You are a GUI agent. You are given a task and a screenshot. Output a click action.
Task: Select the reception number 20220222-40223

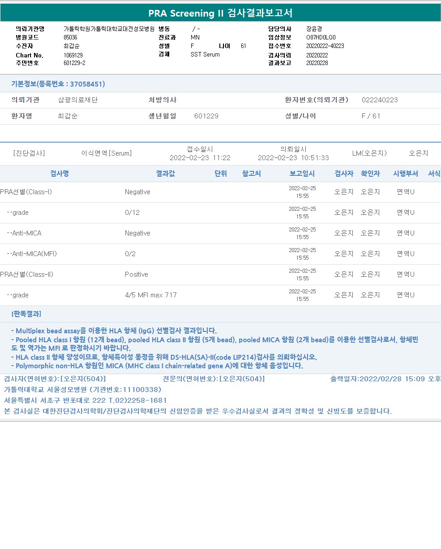(325, 46)
